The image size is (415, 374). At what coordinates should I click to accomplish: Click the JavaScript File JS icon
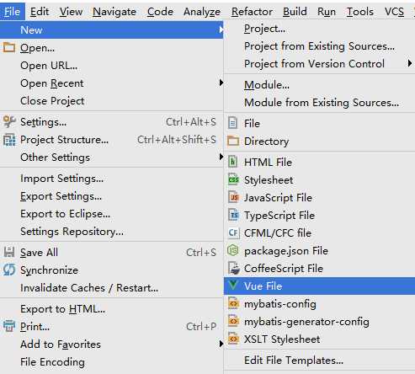(x=233, y=197)
